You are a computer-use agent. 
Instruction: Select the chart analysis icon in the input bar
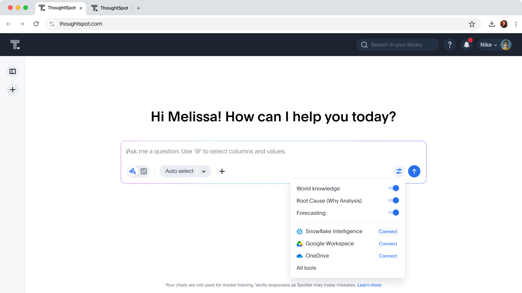[x=132, y=171]
